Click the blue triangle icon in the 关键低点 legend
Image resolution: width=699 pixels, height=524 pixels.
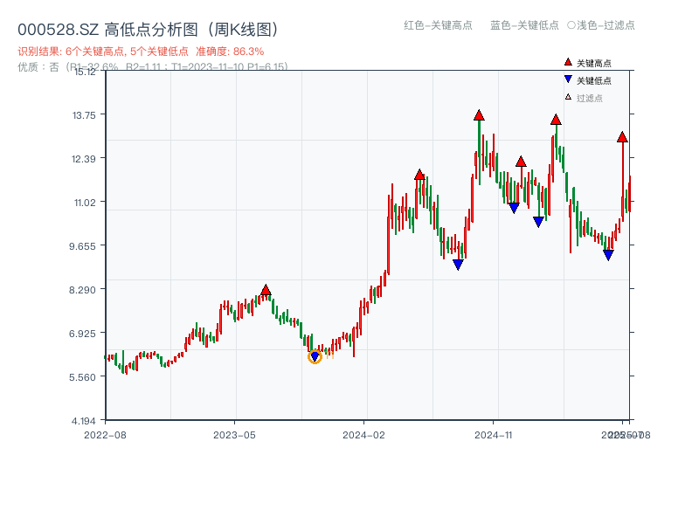click(568, 79)
